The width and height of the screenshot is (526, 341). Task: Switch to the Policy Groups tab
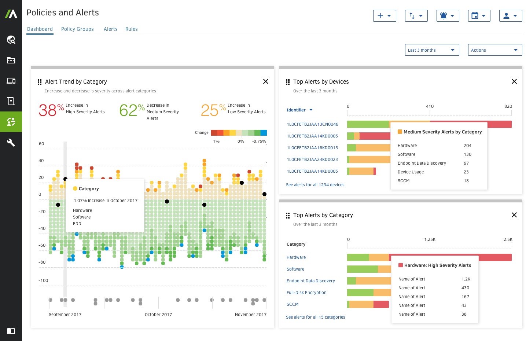tap(77, 29)
